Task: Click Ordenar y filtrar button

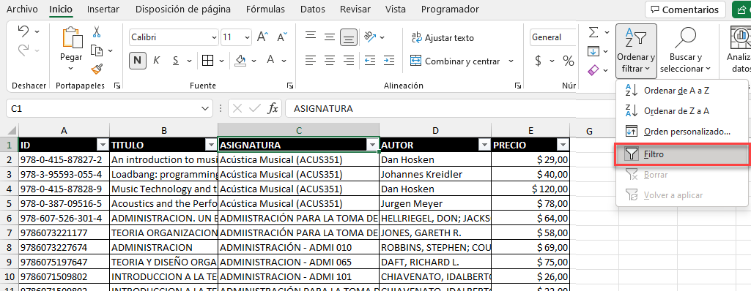Action: 636,50
